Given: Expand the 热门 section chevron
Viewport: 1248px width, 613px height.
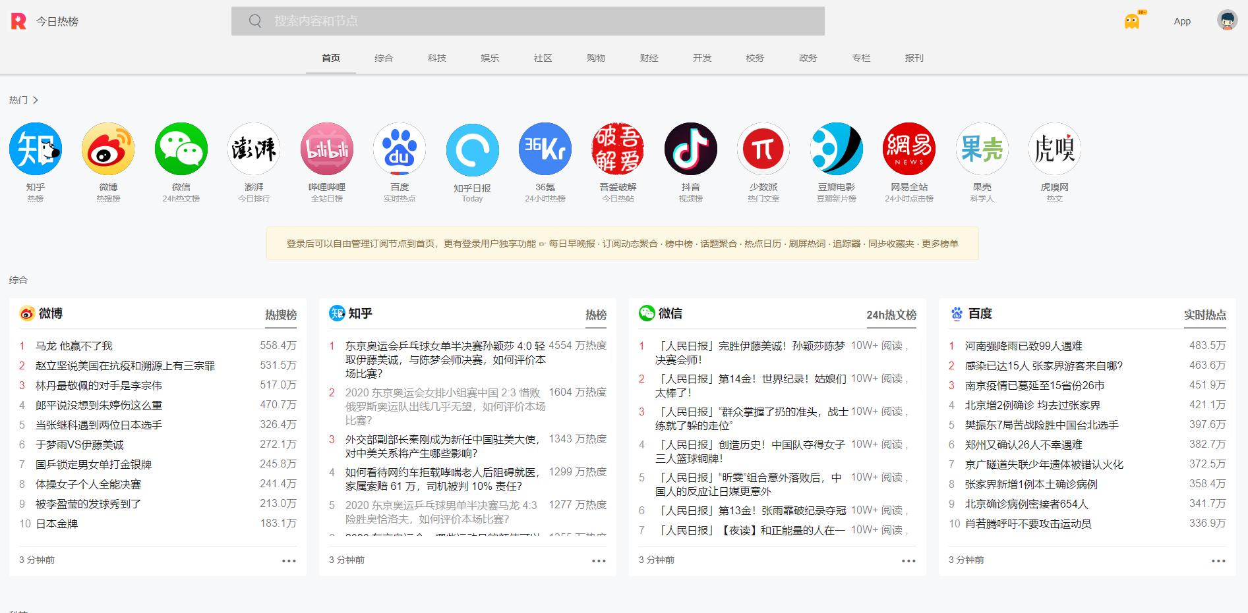Looking at the screenshot, I should (36, 100).
